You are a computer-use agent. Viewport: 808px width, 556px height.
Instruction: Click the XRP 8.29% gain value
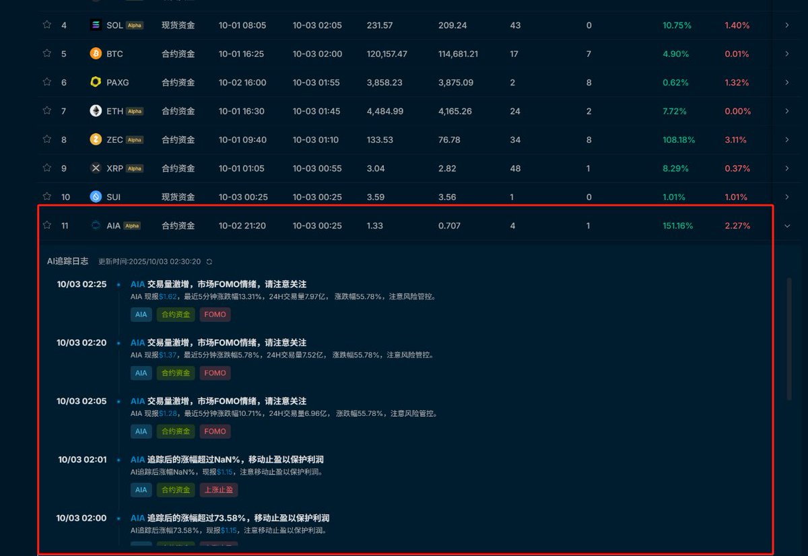[x=676, y=169]
